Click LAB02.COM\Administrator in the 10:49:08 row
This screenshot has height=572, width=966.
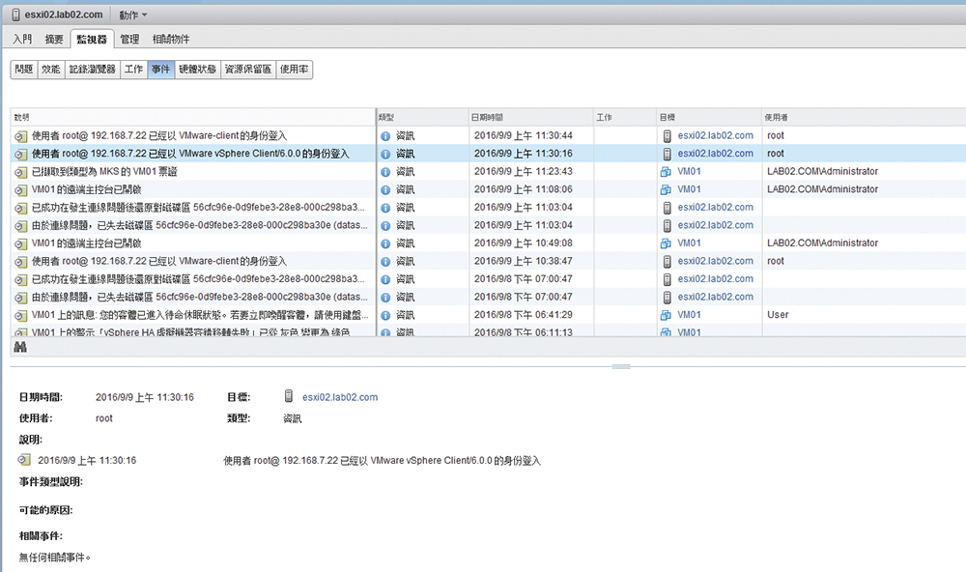pyautogui.click(x=822, y=243)
